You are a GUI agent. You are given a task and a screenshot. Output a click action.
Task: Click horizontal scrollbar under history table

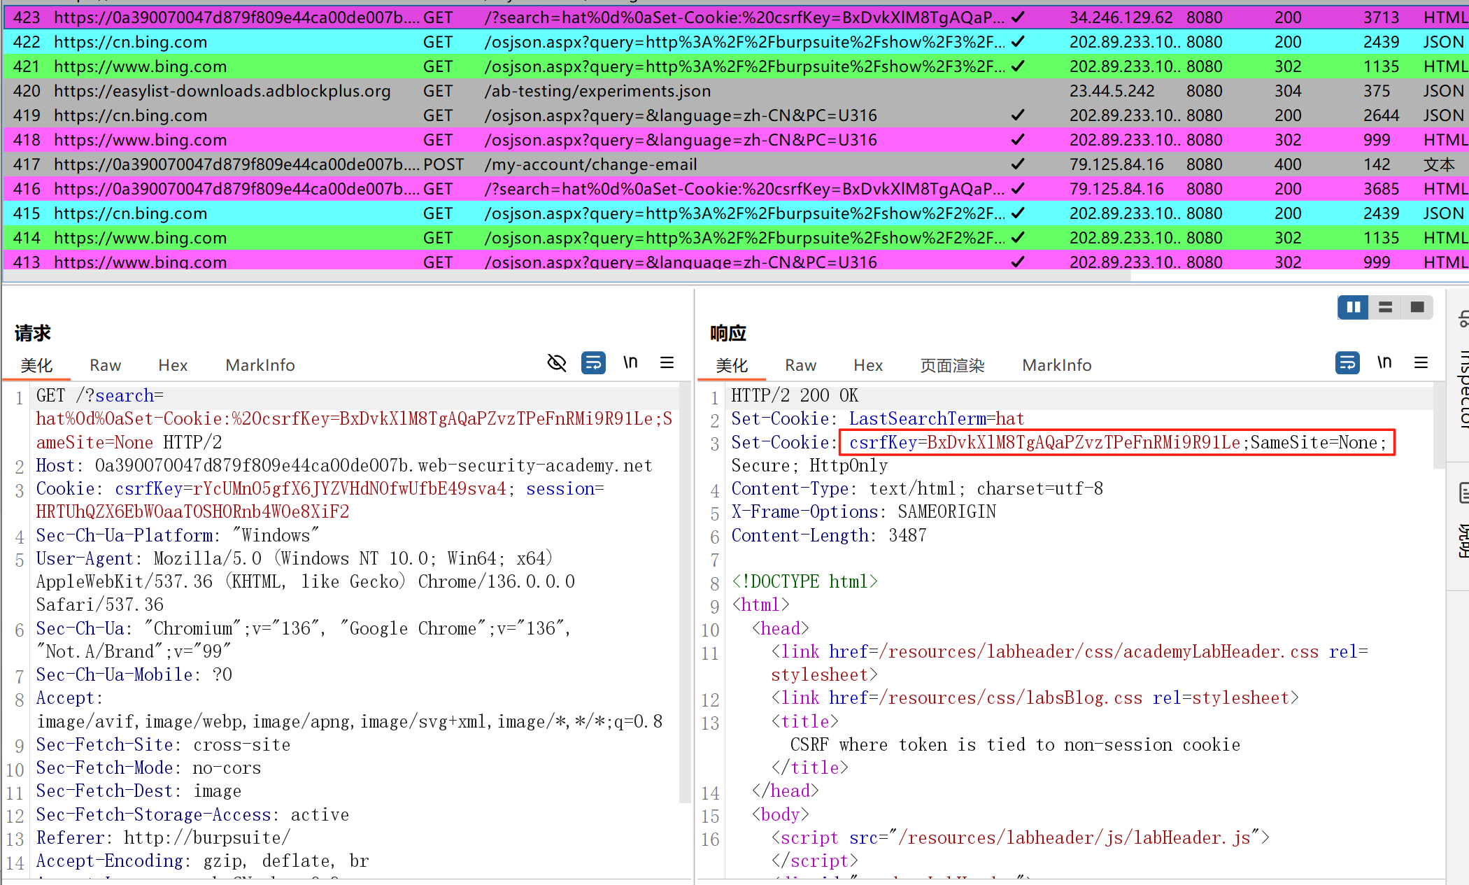567,277
